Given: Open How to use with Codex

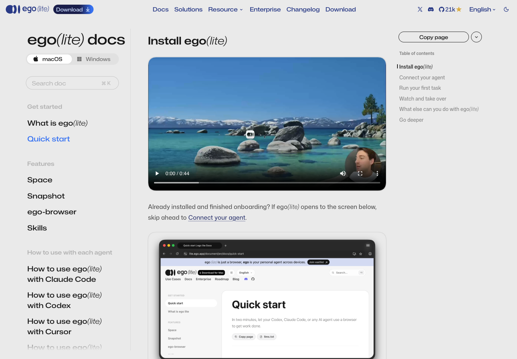Looking at the screenshot, I should pyautogui.click(x=65, y=300).
